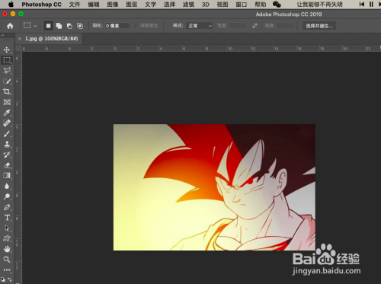Viewport: 381px width, 284px height.
Task: Select the Path Selection tool
Action: click(x=7, y=228)
